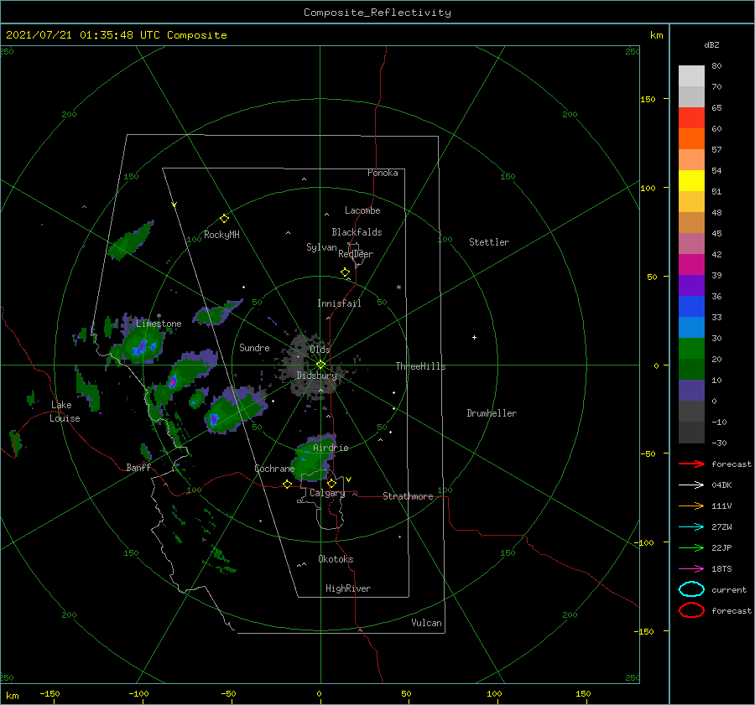Click the dBZ legend heading
755x705 pixels.
[711, 44]
